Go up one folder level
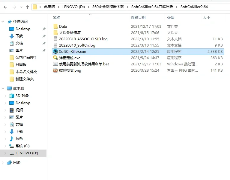Viewport: 230px width, 180px height. coord(27,7)
